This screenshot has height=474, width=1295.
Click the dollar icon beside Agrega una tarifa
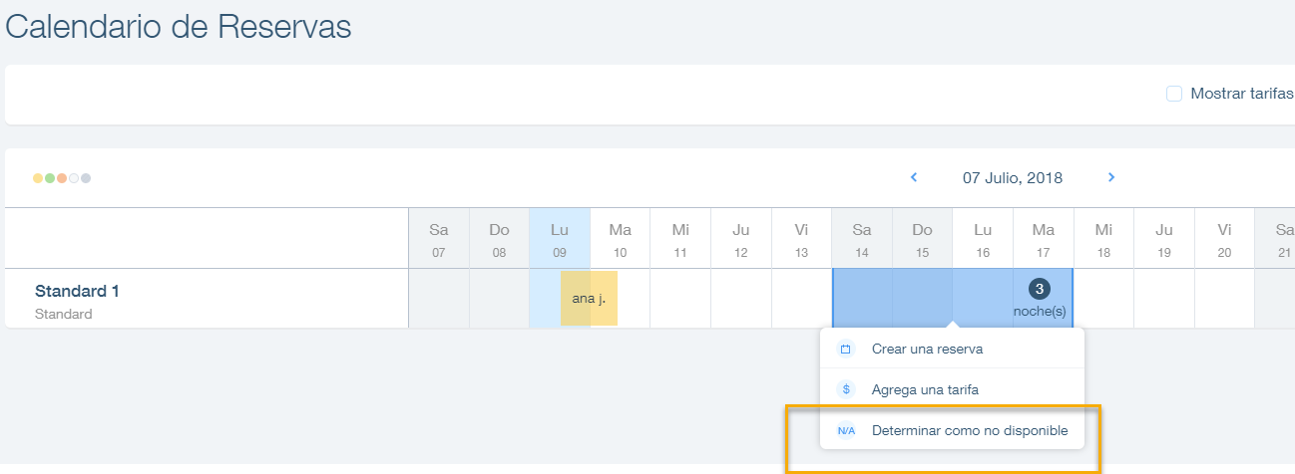tap(846, 389)
